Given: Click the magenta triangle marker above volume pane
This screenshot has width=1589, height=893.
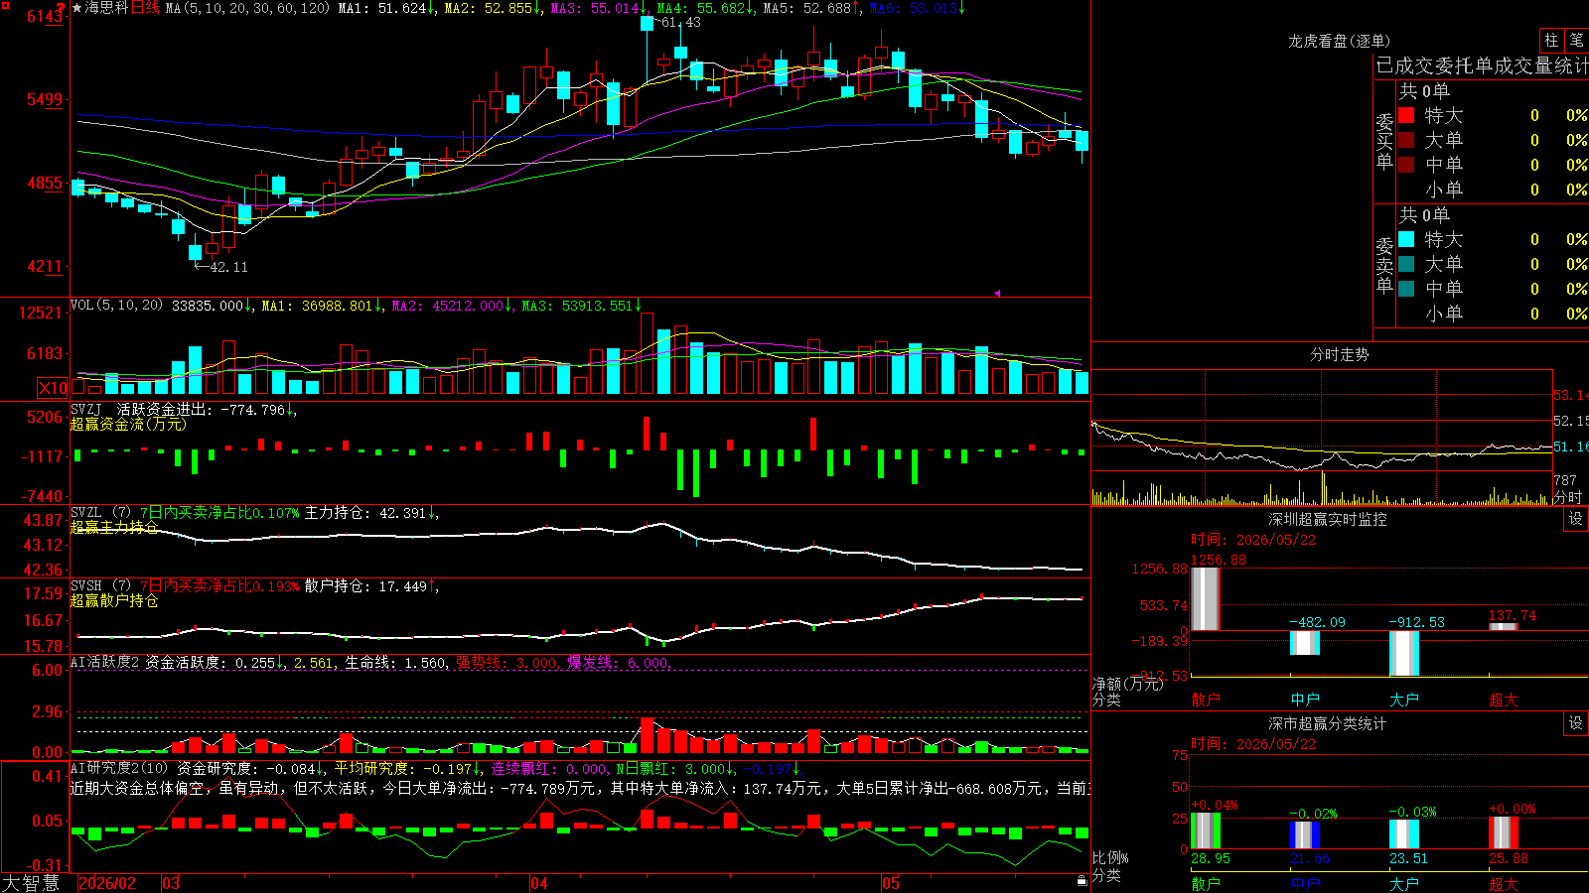Looking at the screenshot, I should (x=997, y=293).
